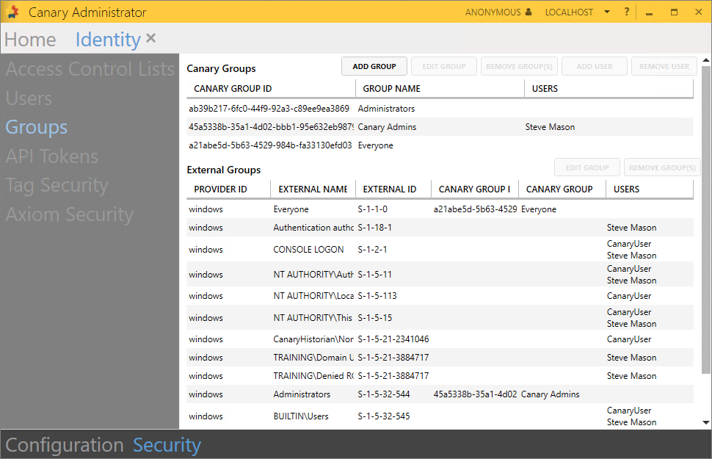Select the BUILTIN\Users external group
This screenshot has height=459, width=712.
pyautogui.click(x=301, y=416)
